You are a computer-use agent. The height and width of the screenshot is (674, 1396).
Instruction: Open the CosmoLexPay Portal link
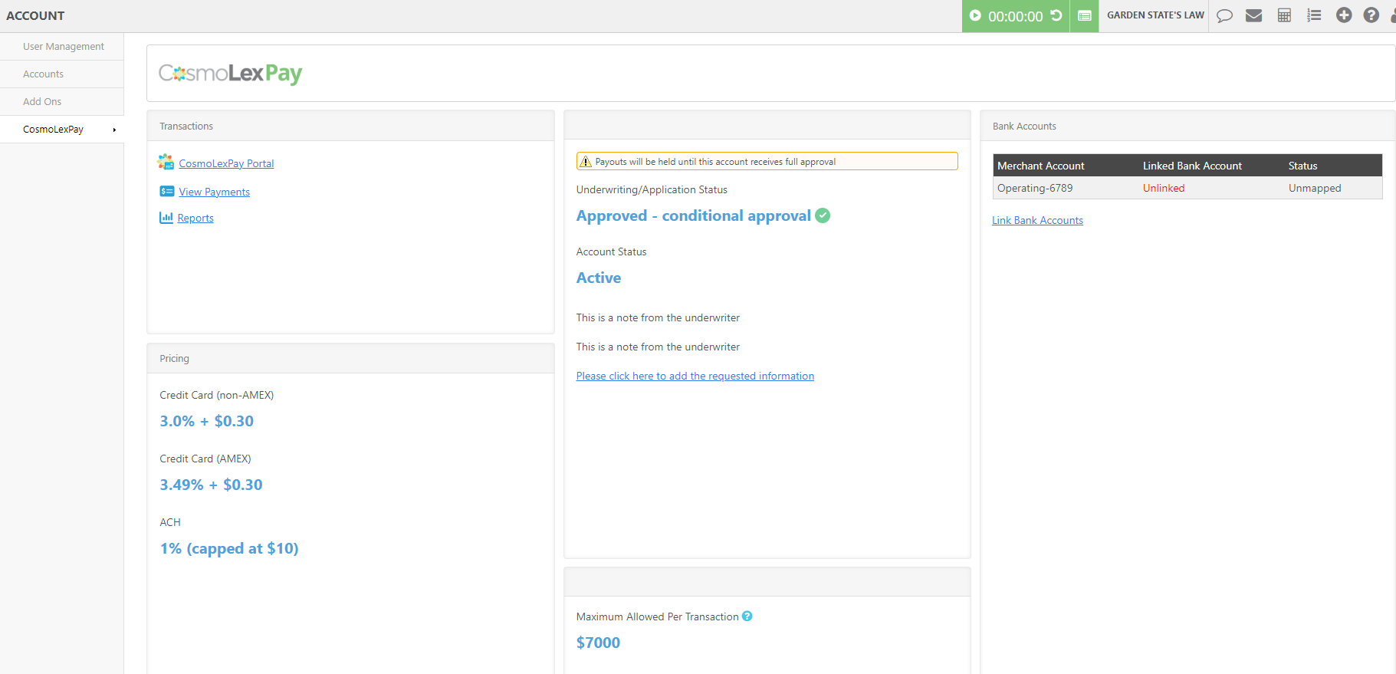(x=226, y=163)
